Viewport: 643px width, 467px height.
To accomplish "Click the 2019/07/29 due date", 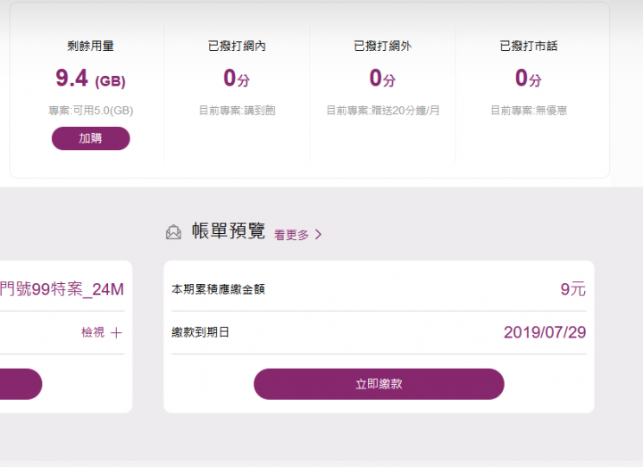I will [x=545, y=332].
